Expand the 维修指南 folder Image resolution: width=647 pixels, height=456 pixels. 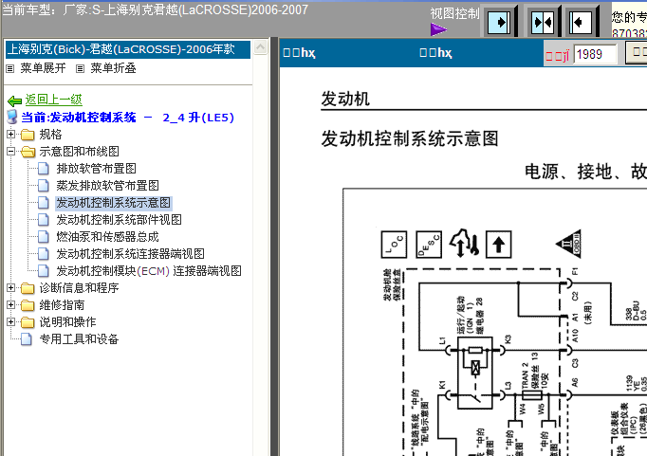[11, 304]
